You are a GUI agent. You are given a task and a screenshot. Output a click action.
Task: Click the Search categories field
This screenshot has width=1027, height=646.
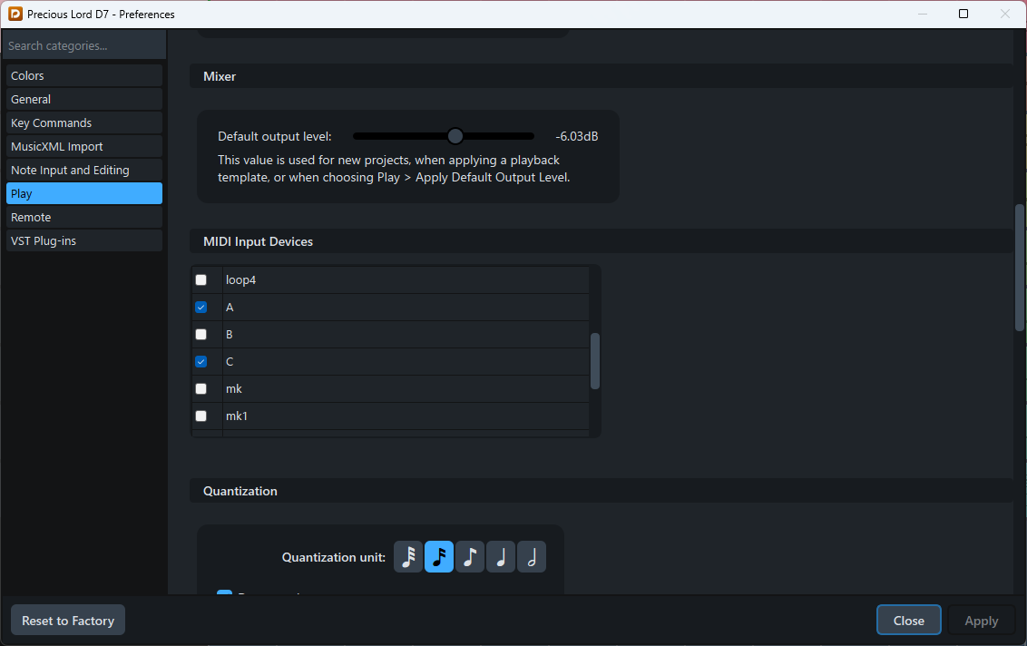83,44
